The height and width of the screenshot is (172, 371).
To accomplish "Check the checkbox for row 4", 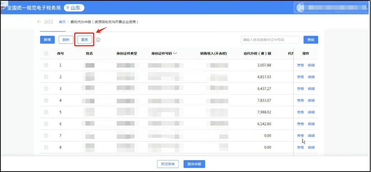I will pos(46,100).
